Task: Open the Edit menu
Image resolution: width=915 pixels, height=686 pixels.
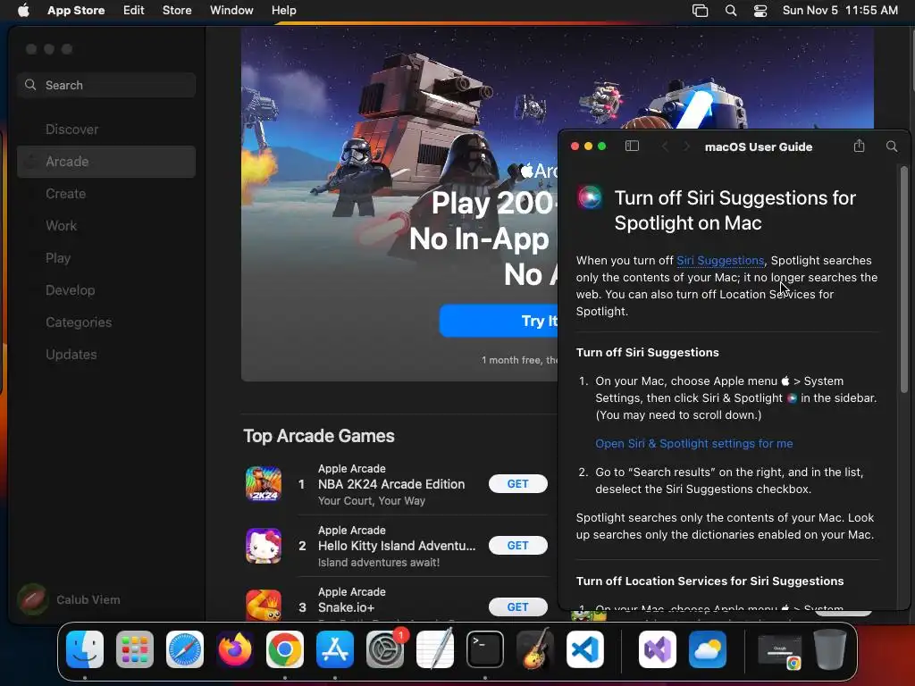Action: [x=134, y=11]
